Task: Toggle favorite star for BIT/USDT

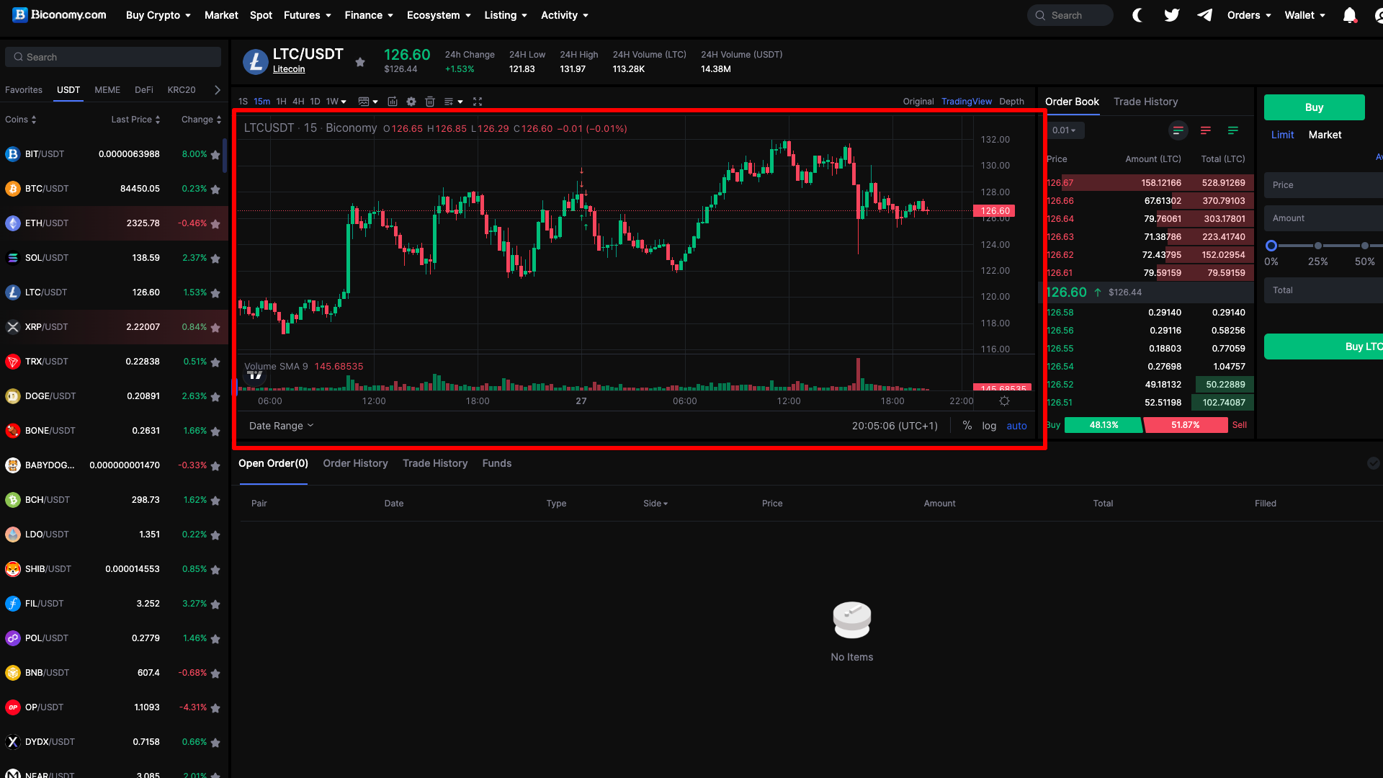Action: tap(215, 155)
